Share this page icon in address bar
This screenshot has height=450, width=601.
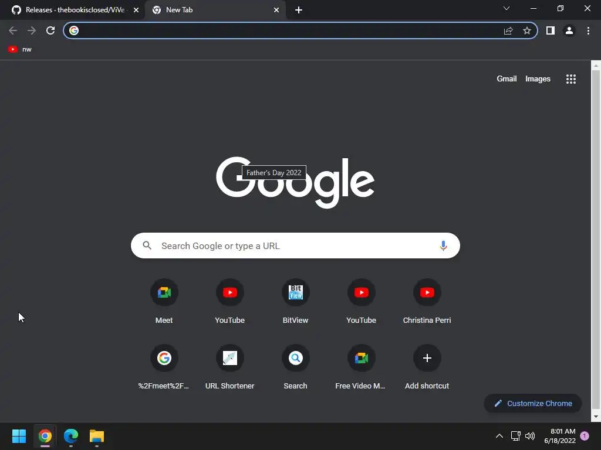[508, 30]
